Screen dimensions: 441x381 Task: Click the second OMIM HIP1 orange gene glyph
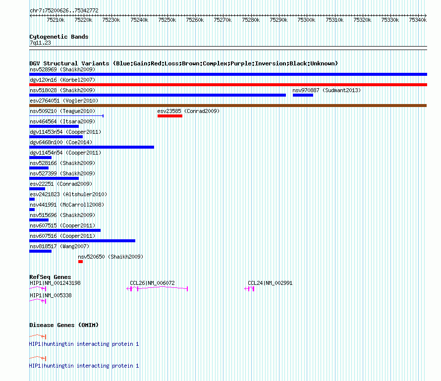point(38,358)
